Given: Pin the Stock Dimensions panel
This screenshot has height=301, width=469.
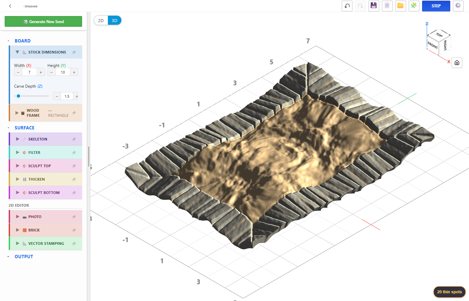Looking at the screenshot, I should click(74, 52).
